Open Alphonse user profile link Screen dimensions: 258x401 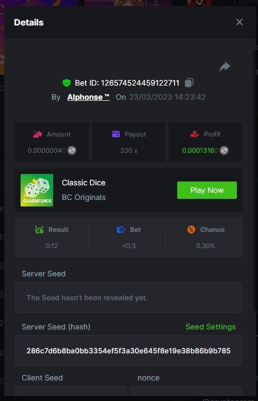(88, 97)
